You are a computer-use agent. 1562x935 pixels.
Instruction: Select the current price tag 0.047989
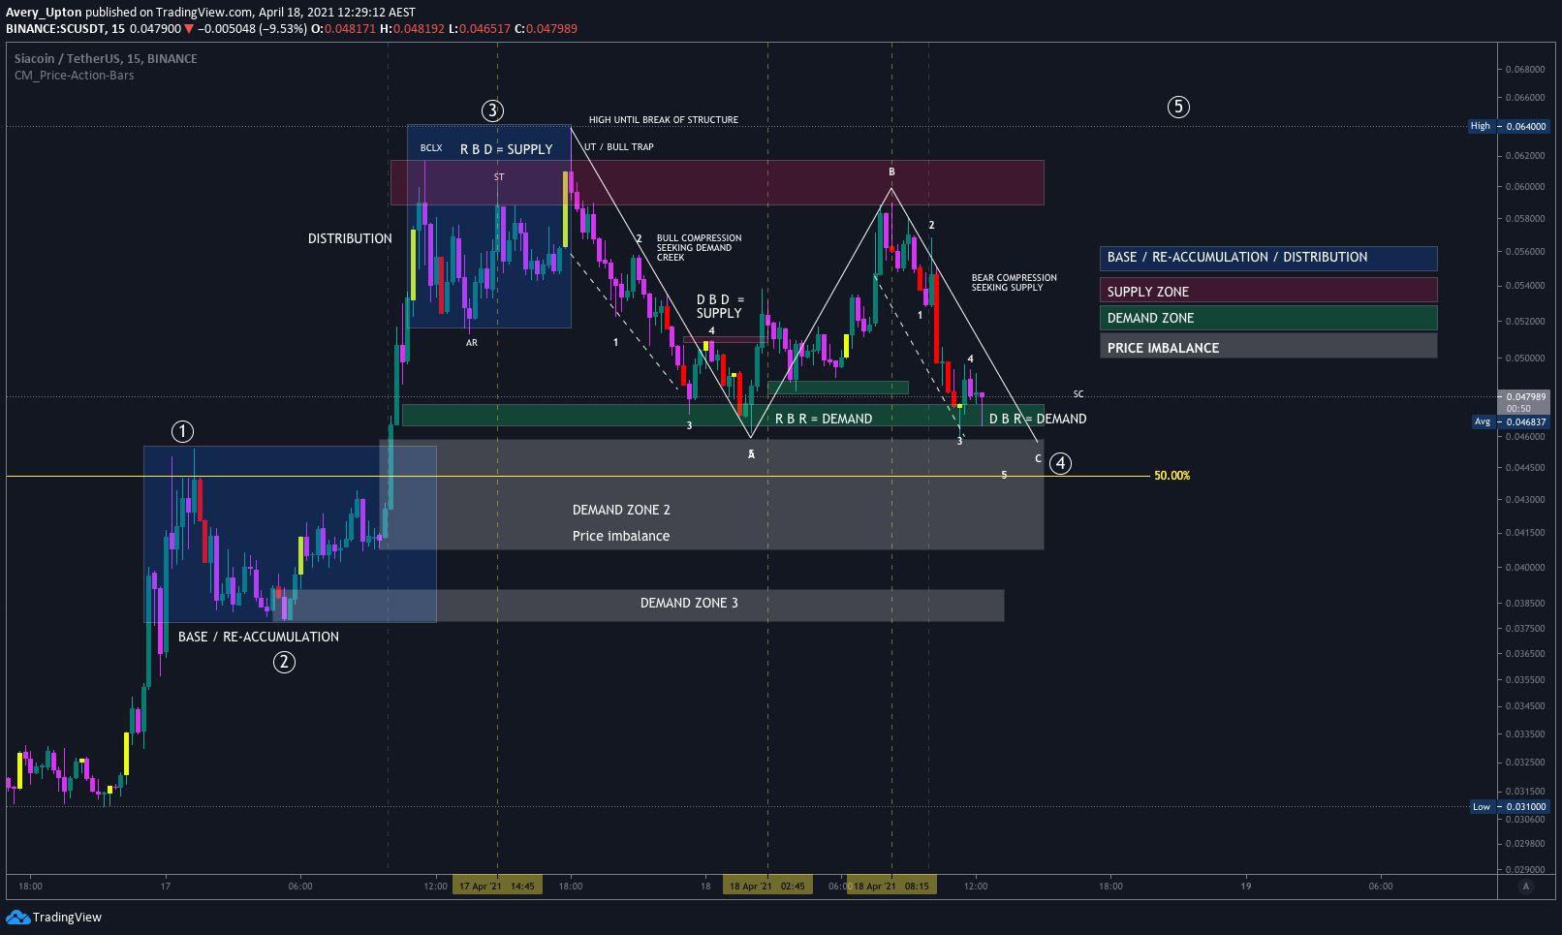1525,402
